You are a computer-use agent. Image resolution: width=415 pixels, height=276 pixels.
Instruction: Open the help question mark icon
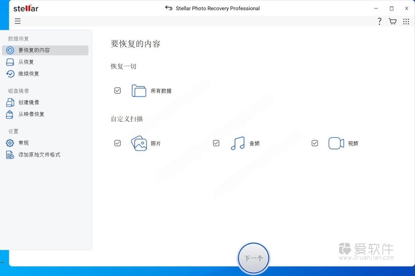coord(379,21)
